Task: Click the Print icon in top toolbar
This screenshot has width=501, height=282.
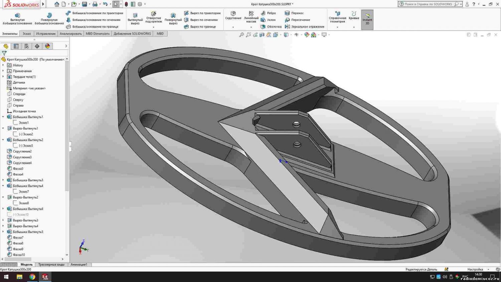Action: coord(95,4)
